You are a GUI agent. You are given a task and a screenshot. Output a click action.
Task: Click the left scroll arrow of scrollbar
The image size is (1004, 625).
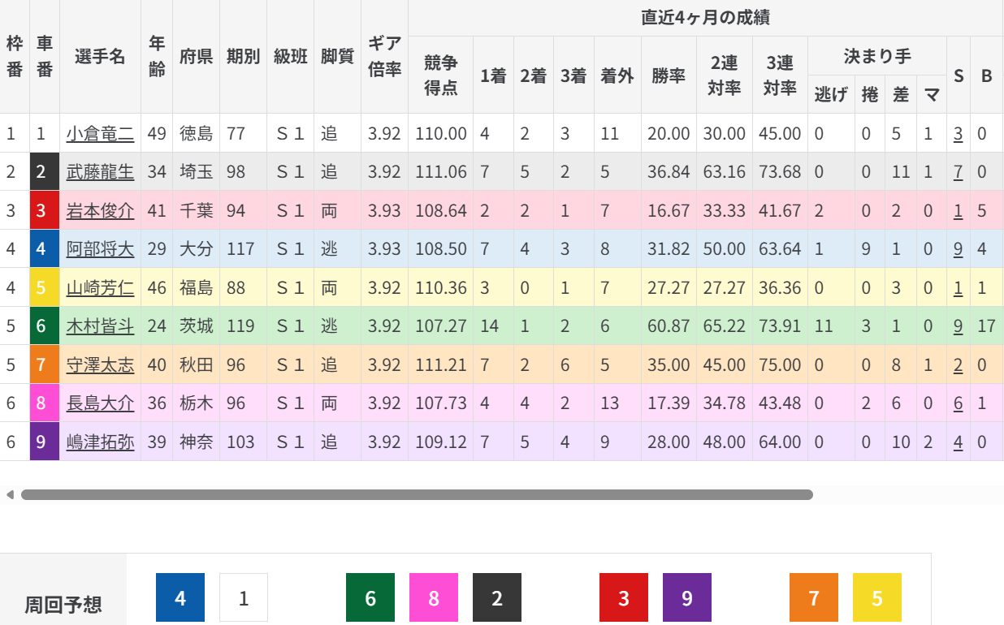(x=10, y=494)
